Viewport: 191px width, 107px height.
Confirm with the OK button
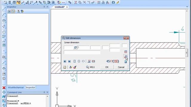107,67
